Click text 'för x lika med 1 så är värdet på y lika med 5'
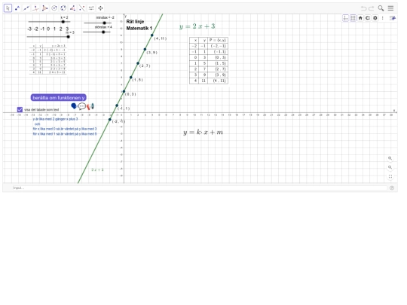This screenshot has width=407, height=305. [x=65, y=134]
